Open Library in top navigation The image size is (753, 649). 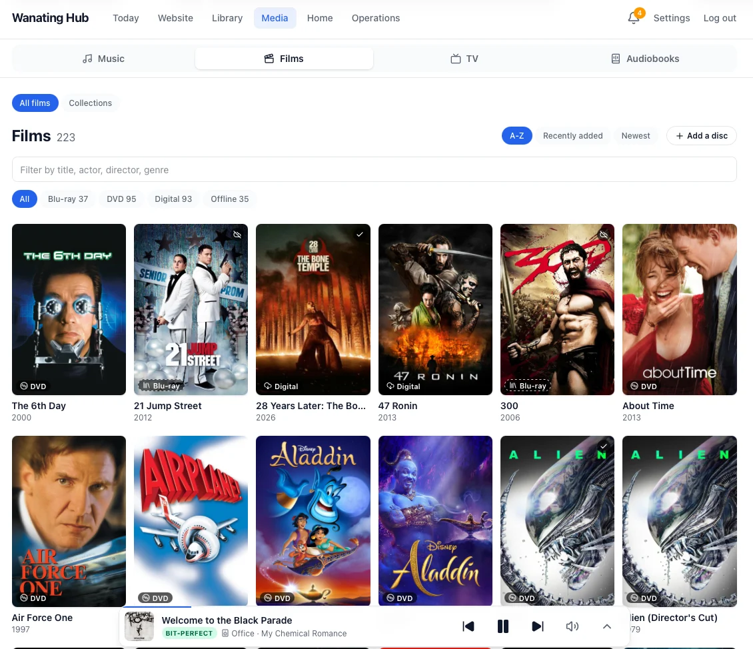[x=227, y=18]
